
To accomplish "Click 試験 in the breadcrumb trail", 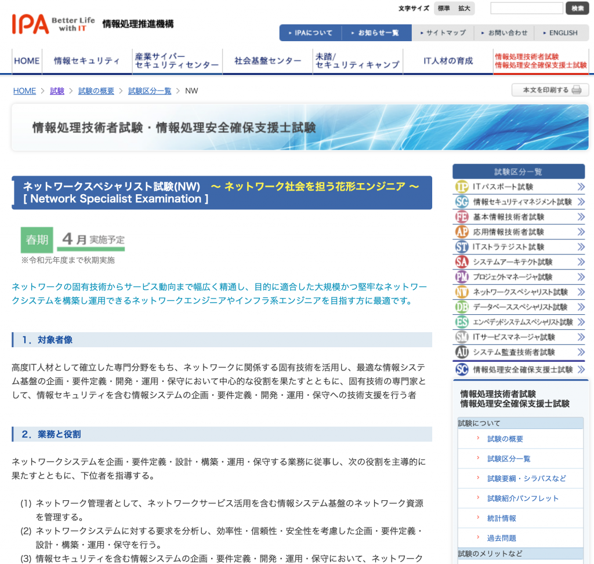I will 57,91.
